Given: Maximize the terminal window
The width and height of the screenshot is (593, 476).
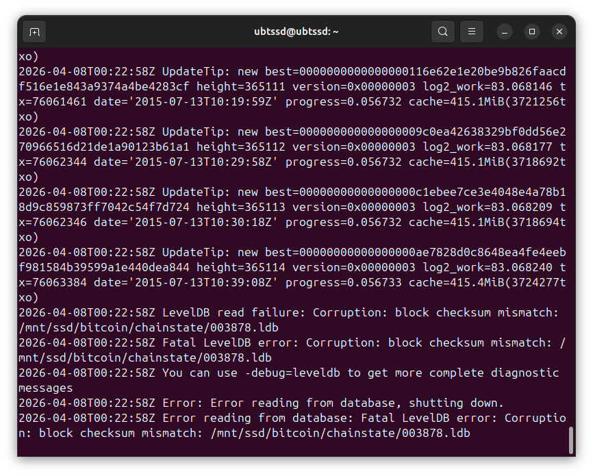Looking at the screenshot, I should (532, 32).
